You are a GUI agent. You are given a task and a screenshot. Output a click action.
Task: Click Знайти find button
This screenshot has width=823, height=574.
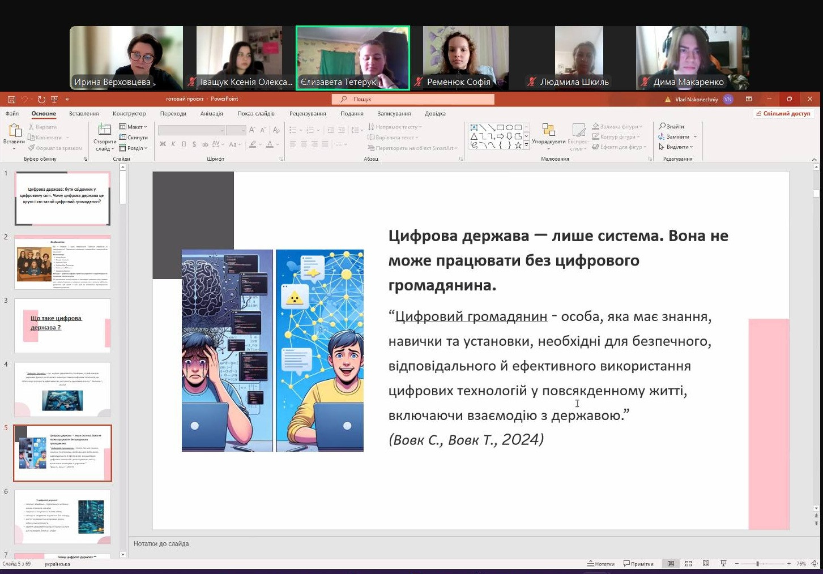[x=672, y=126]
